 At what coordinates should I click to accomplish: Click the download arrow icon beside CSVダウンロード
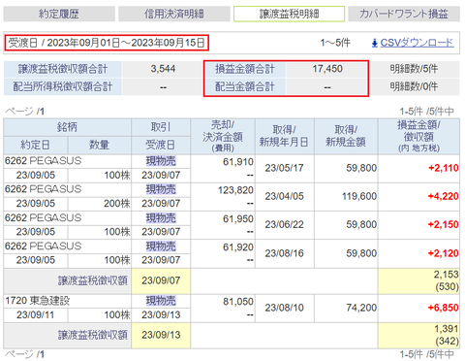[375, 43]
